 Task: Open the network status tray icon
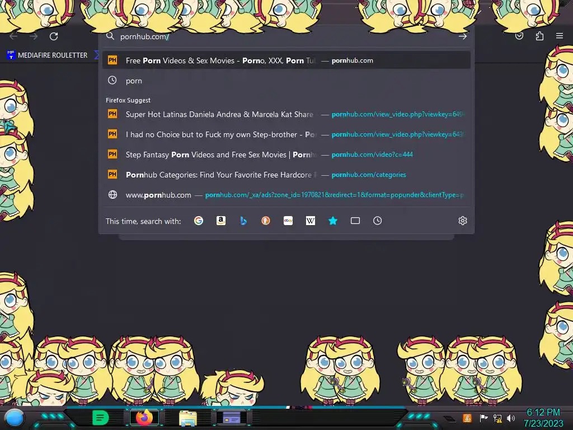pyautogui.click(x=497, y=418)
